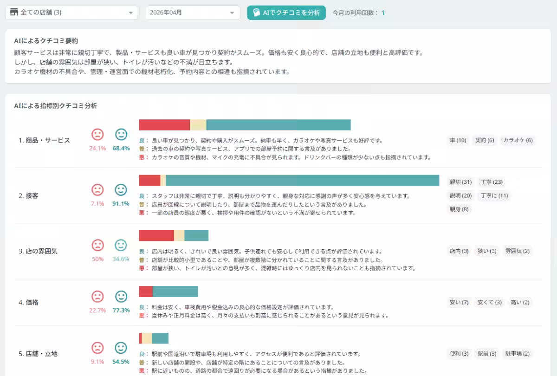Select the 雰囲気 (2) keyword tag

pyautogui.click(x=518, y=251)
